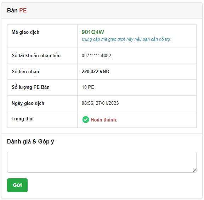Click the Ngày giao dịch label
Screen dimensions: 204x200
click(28, 103)
